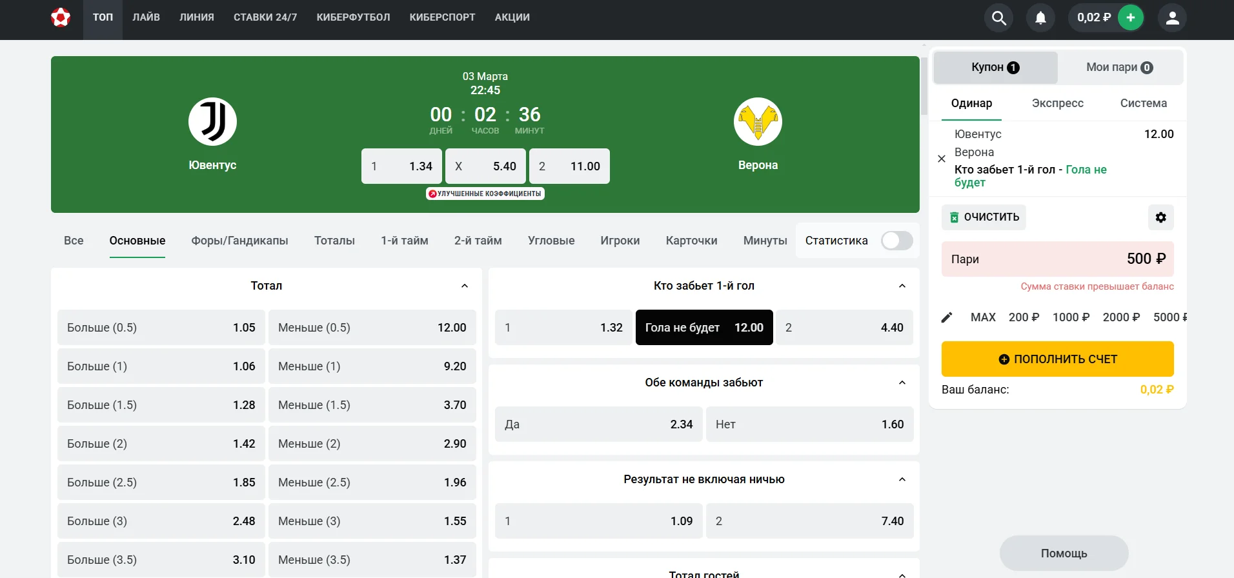Open notifications bell icon

point(1040,18)
